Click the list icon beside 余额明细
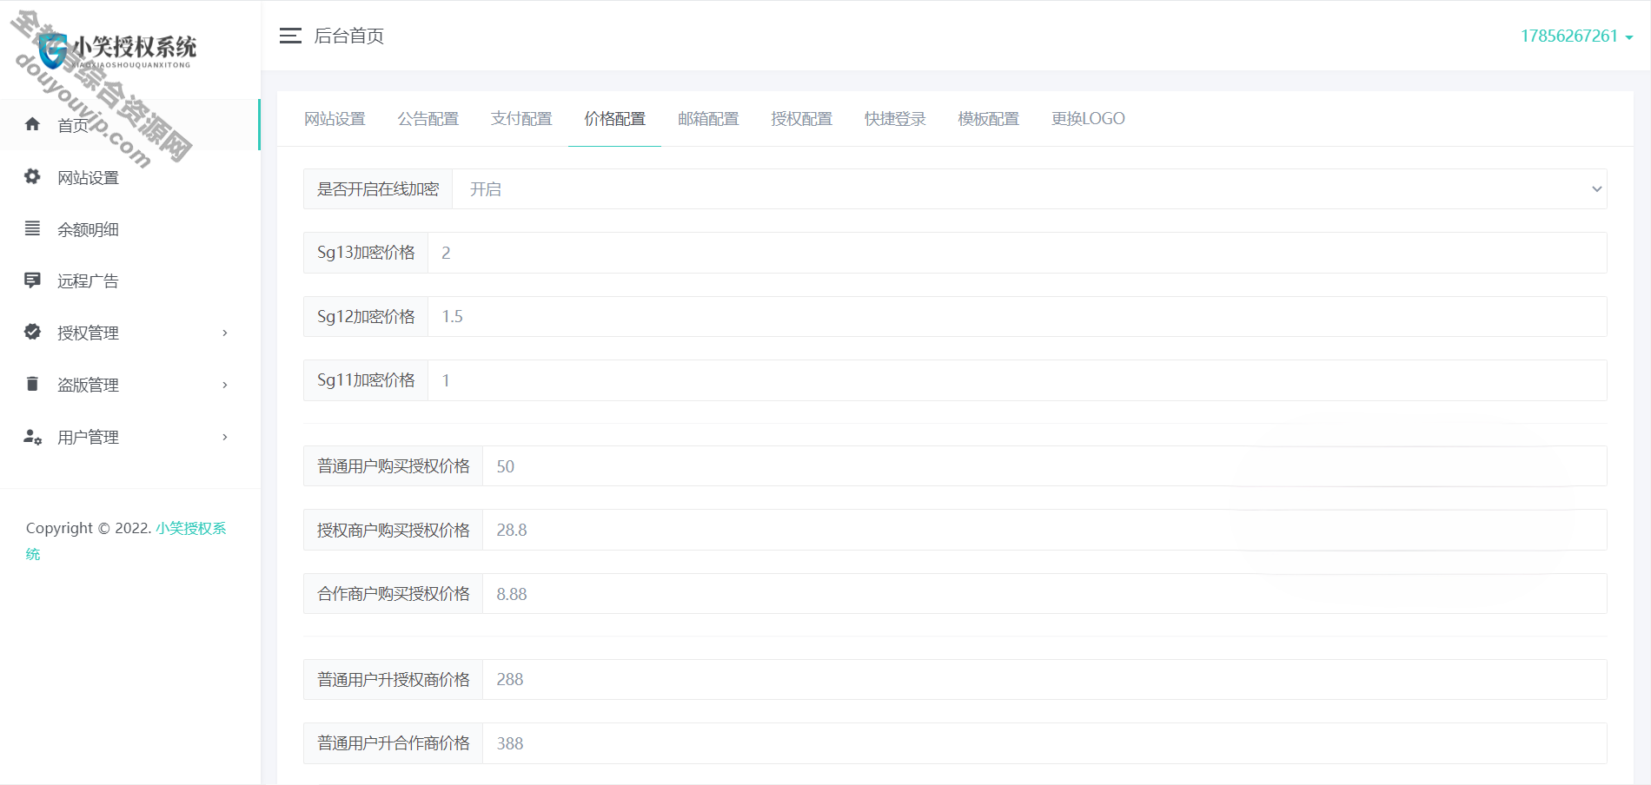Image resolution: width=1651 pixels, height=785 pixels. pyautogui.click(x=32, y=228)
